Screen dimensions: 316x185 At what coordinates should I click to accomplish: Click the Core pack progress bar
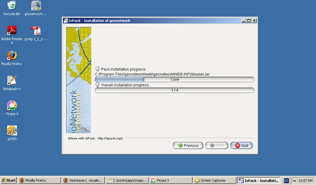pos(174,80)
